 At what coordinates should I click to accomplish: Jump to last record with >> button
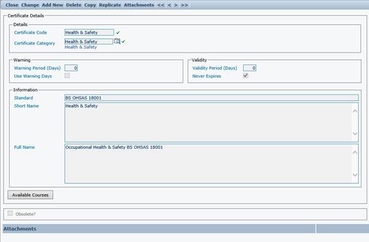[184, 5]
